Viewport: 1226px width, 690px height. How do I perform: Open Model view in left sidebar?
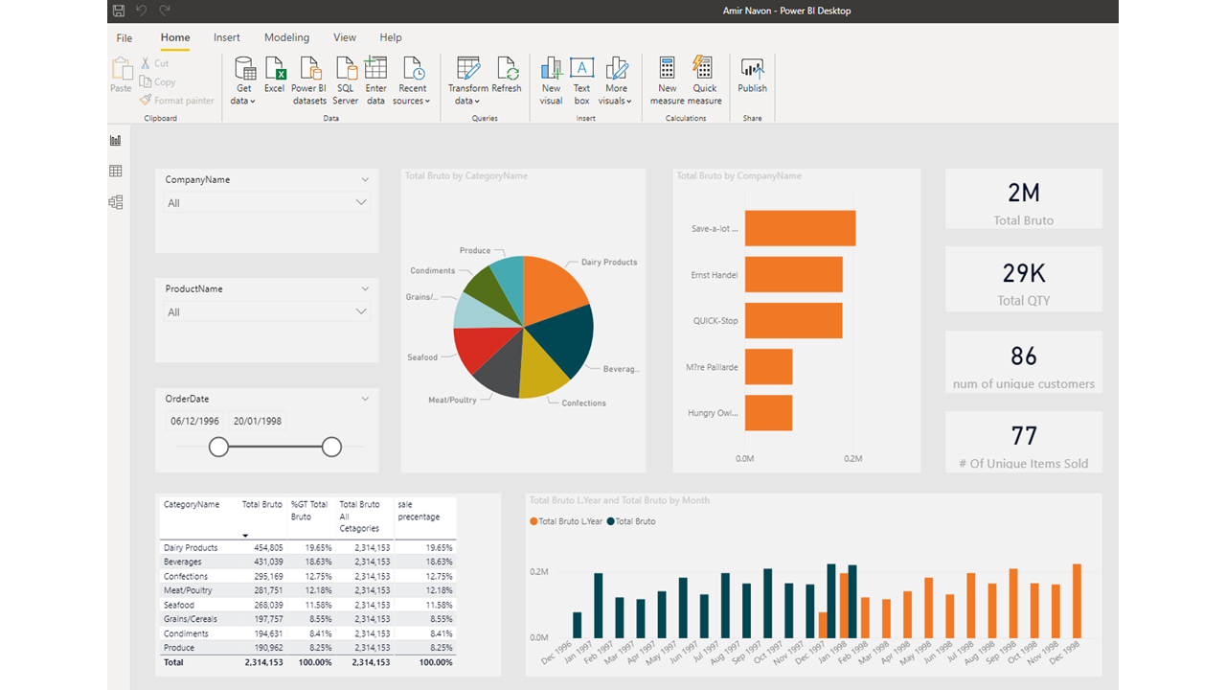point(116,202)
